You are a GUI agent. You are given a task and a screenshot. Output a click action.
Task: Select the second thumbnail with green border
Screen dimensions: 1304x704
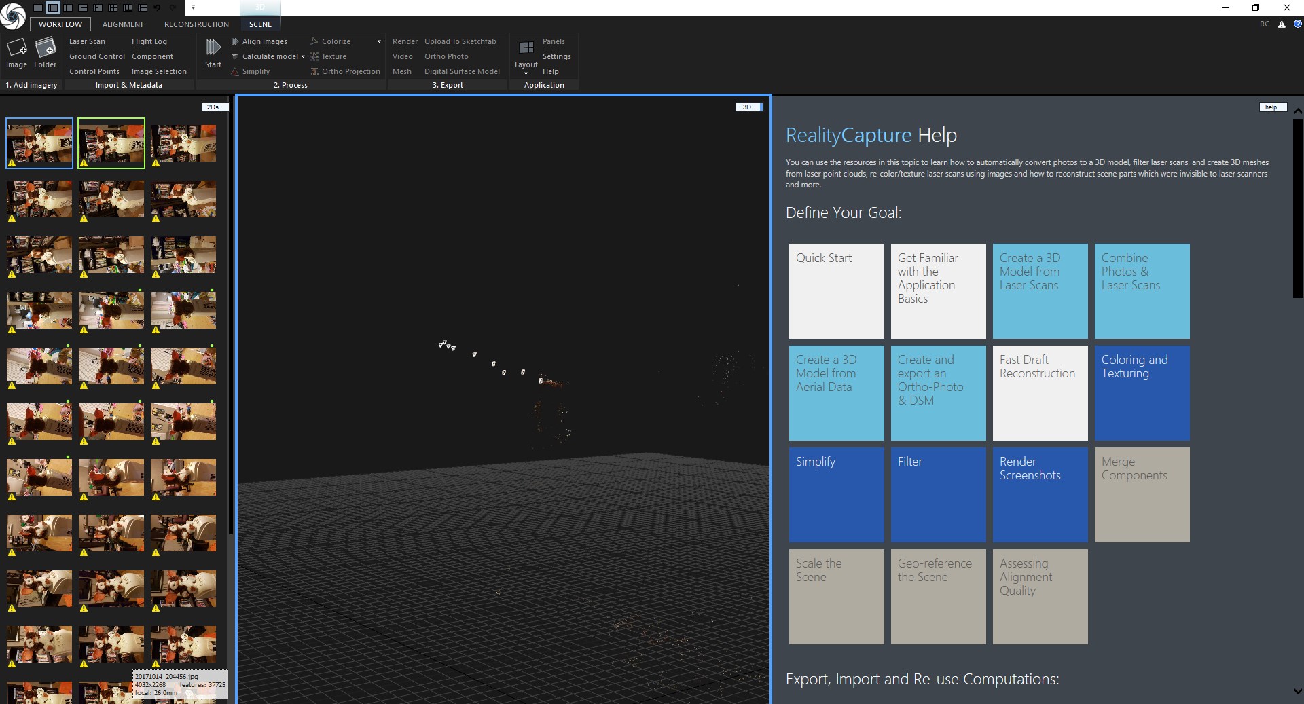pos(111,143)
